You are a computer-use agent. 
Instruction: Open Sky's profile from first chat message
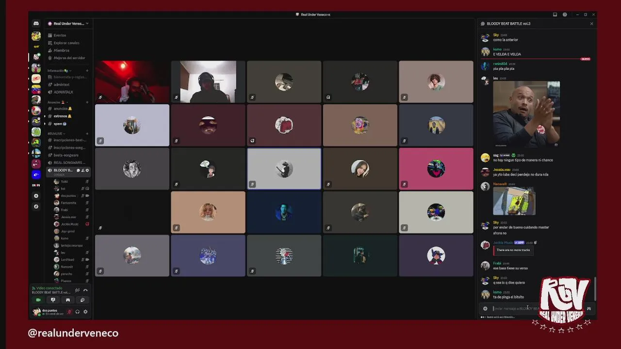[496, 35]
